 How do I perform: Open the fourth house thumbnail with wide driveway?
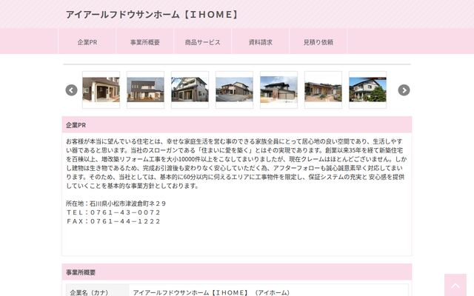click(x=234, y=90)
